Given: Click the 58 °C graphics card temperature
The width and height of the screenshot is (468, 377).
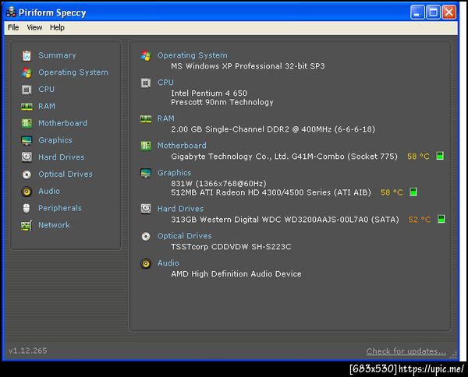Looking at the screenshot, I should coord(392,192).
